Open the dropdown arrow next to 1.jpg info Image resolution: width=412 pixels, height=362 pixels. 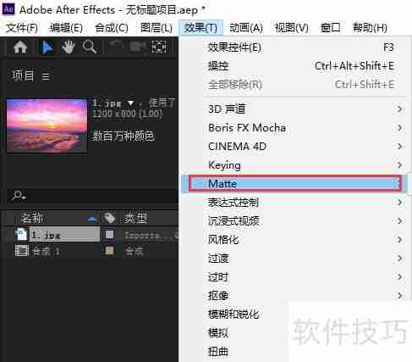tap(130, 103)
